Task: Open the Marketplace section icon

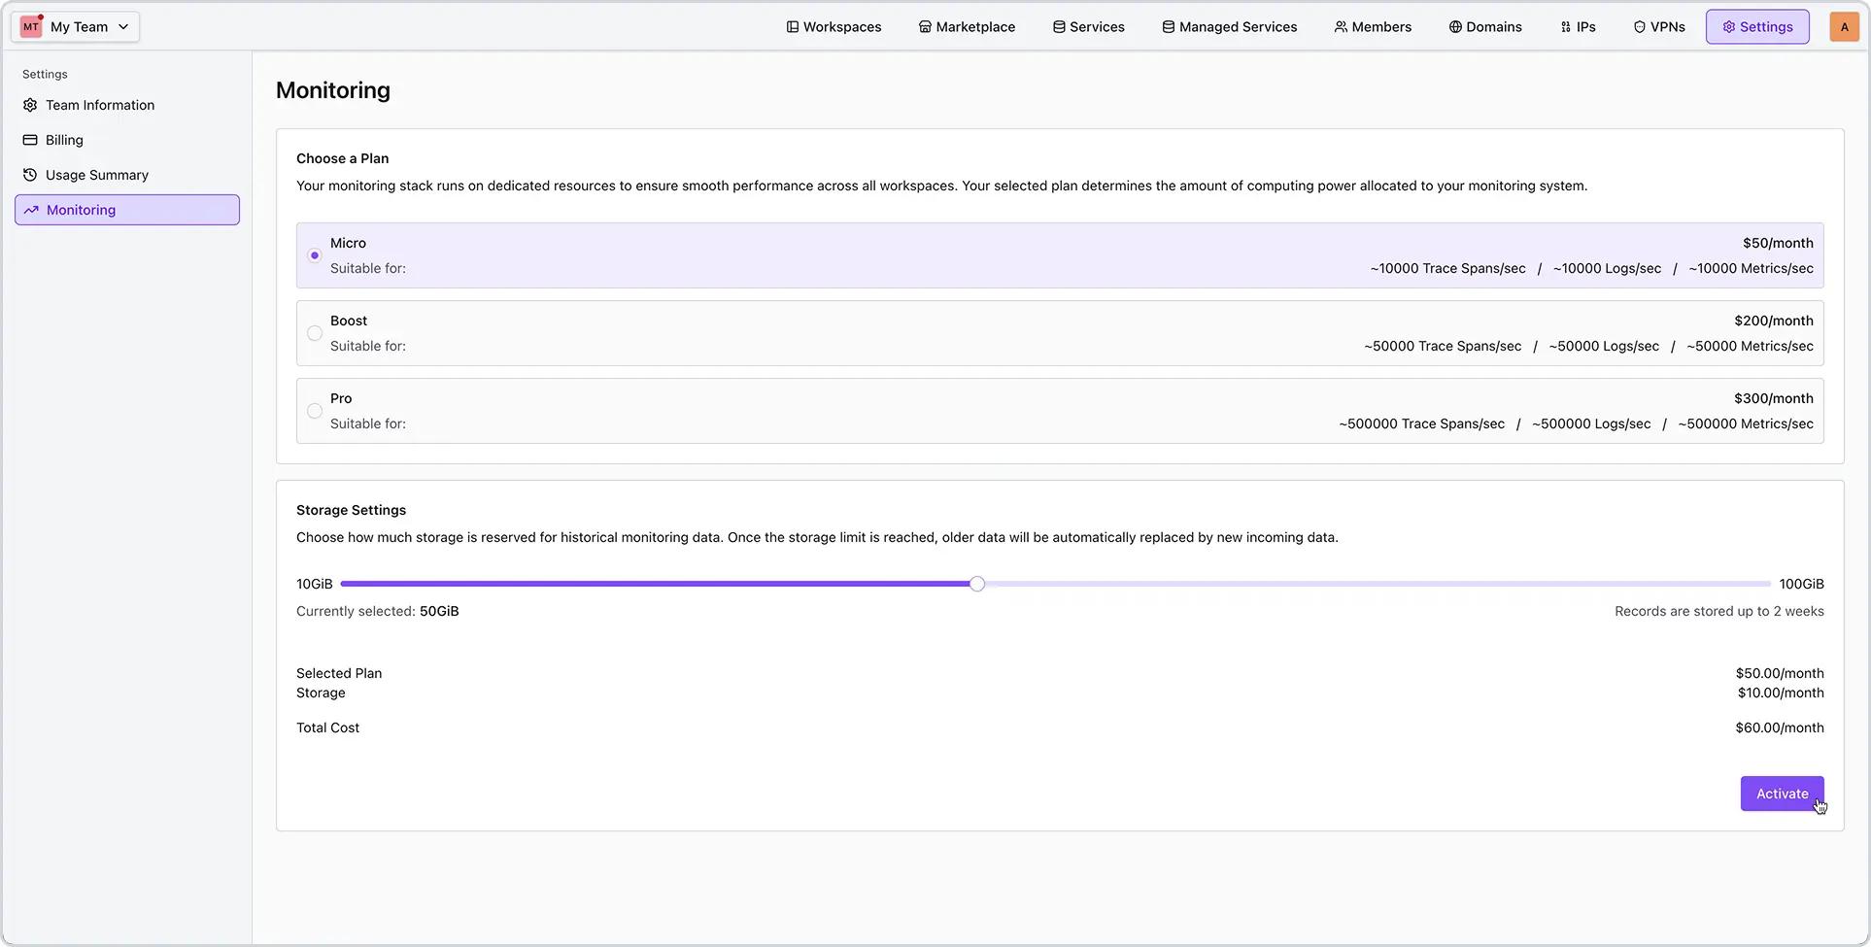Action: tap(924, 26)
